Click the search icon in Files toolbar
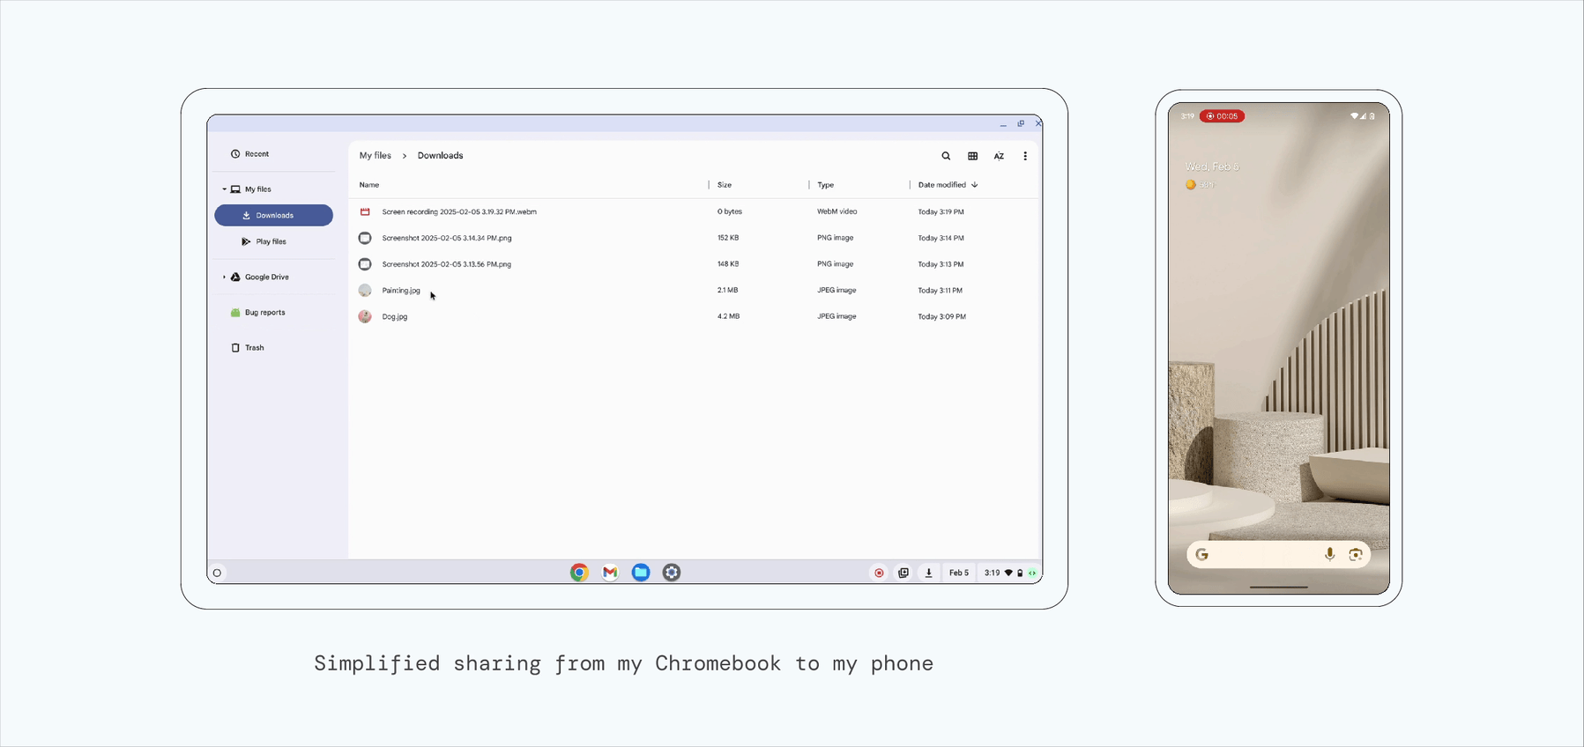Image resolution: width=1584 pixels, height=747 pixels. pyautogui.click(x=946, y=156)
